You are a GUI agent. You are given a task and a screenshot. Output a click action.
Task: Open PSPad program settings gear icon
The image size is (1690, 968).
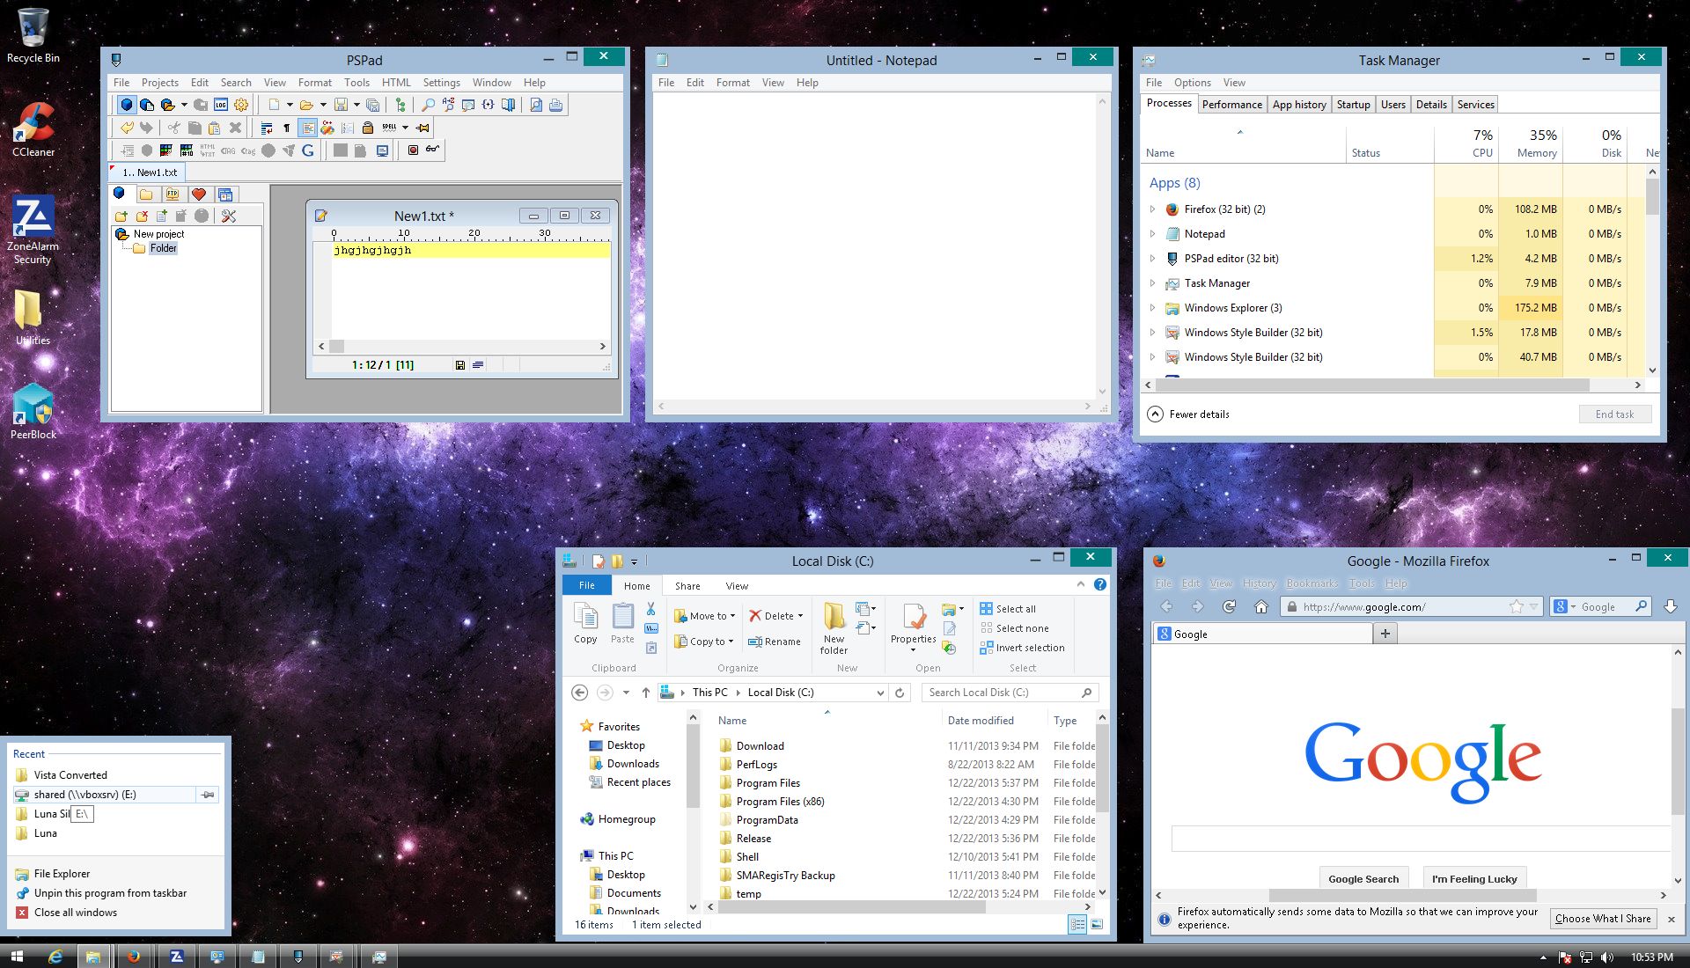(x=241, y=105)
